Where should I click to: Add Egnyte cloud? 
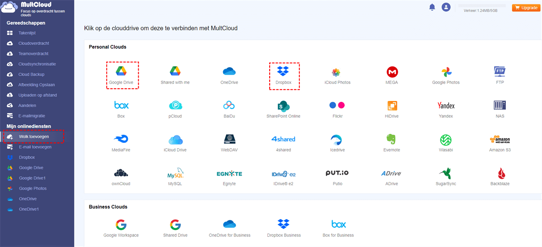click(x=229, y=177)
